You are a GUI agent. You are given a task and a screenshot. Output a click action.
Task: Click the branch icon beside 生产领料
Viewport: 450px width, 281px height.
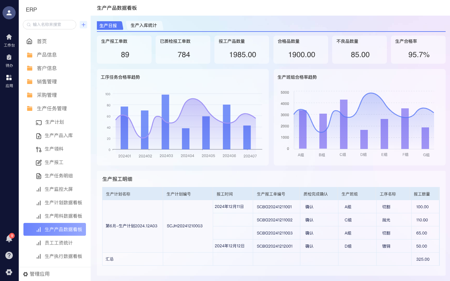(x=38, y=149)
